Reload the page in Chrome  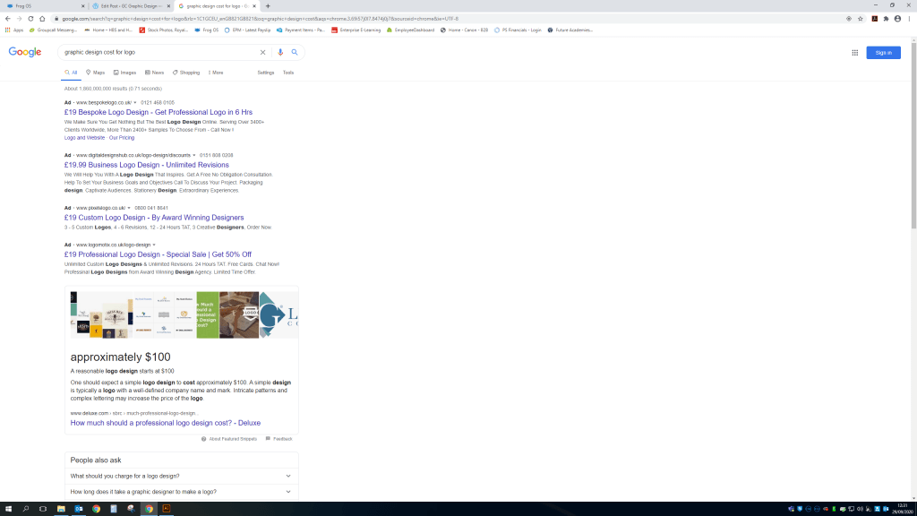tap(30, 18)
